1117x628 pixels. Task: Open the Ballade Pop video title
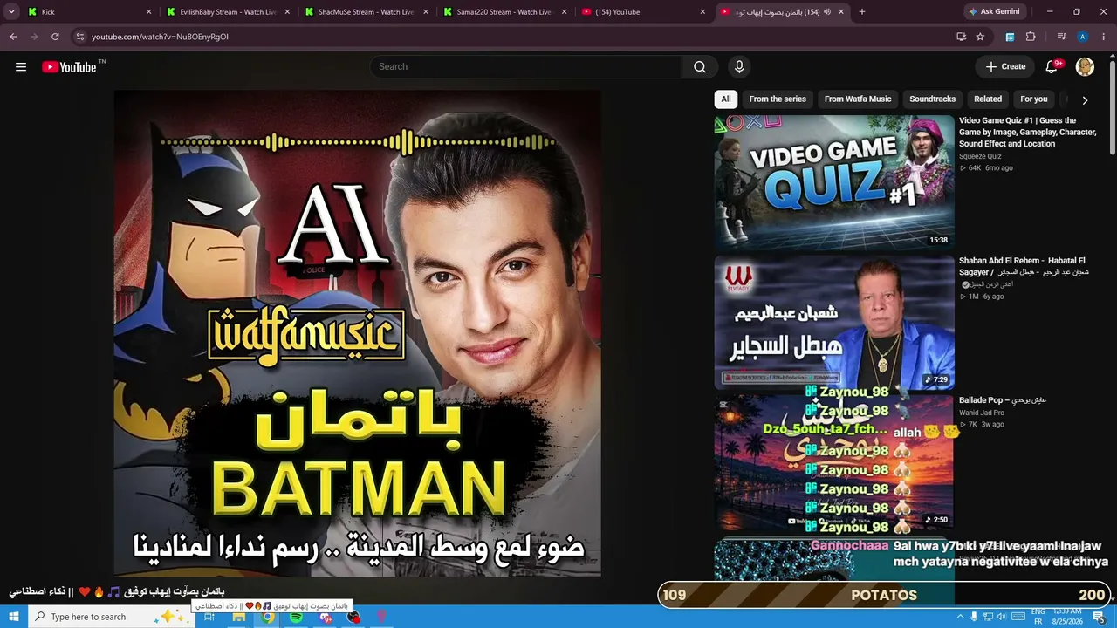tap(1003, 400)
